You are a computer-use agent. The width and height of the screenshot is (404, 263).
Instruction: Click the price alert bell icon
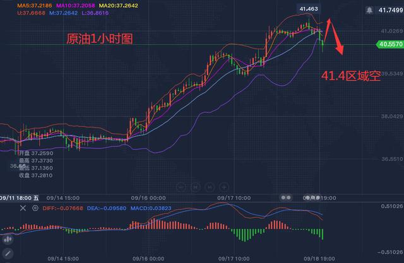coord(369,11)
